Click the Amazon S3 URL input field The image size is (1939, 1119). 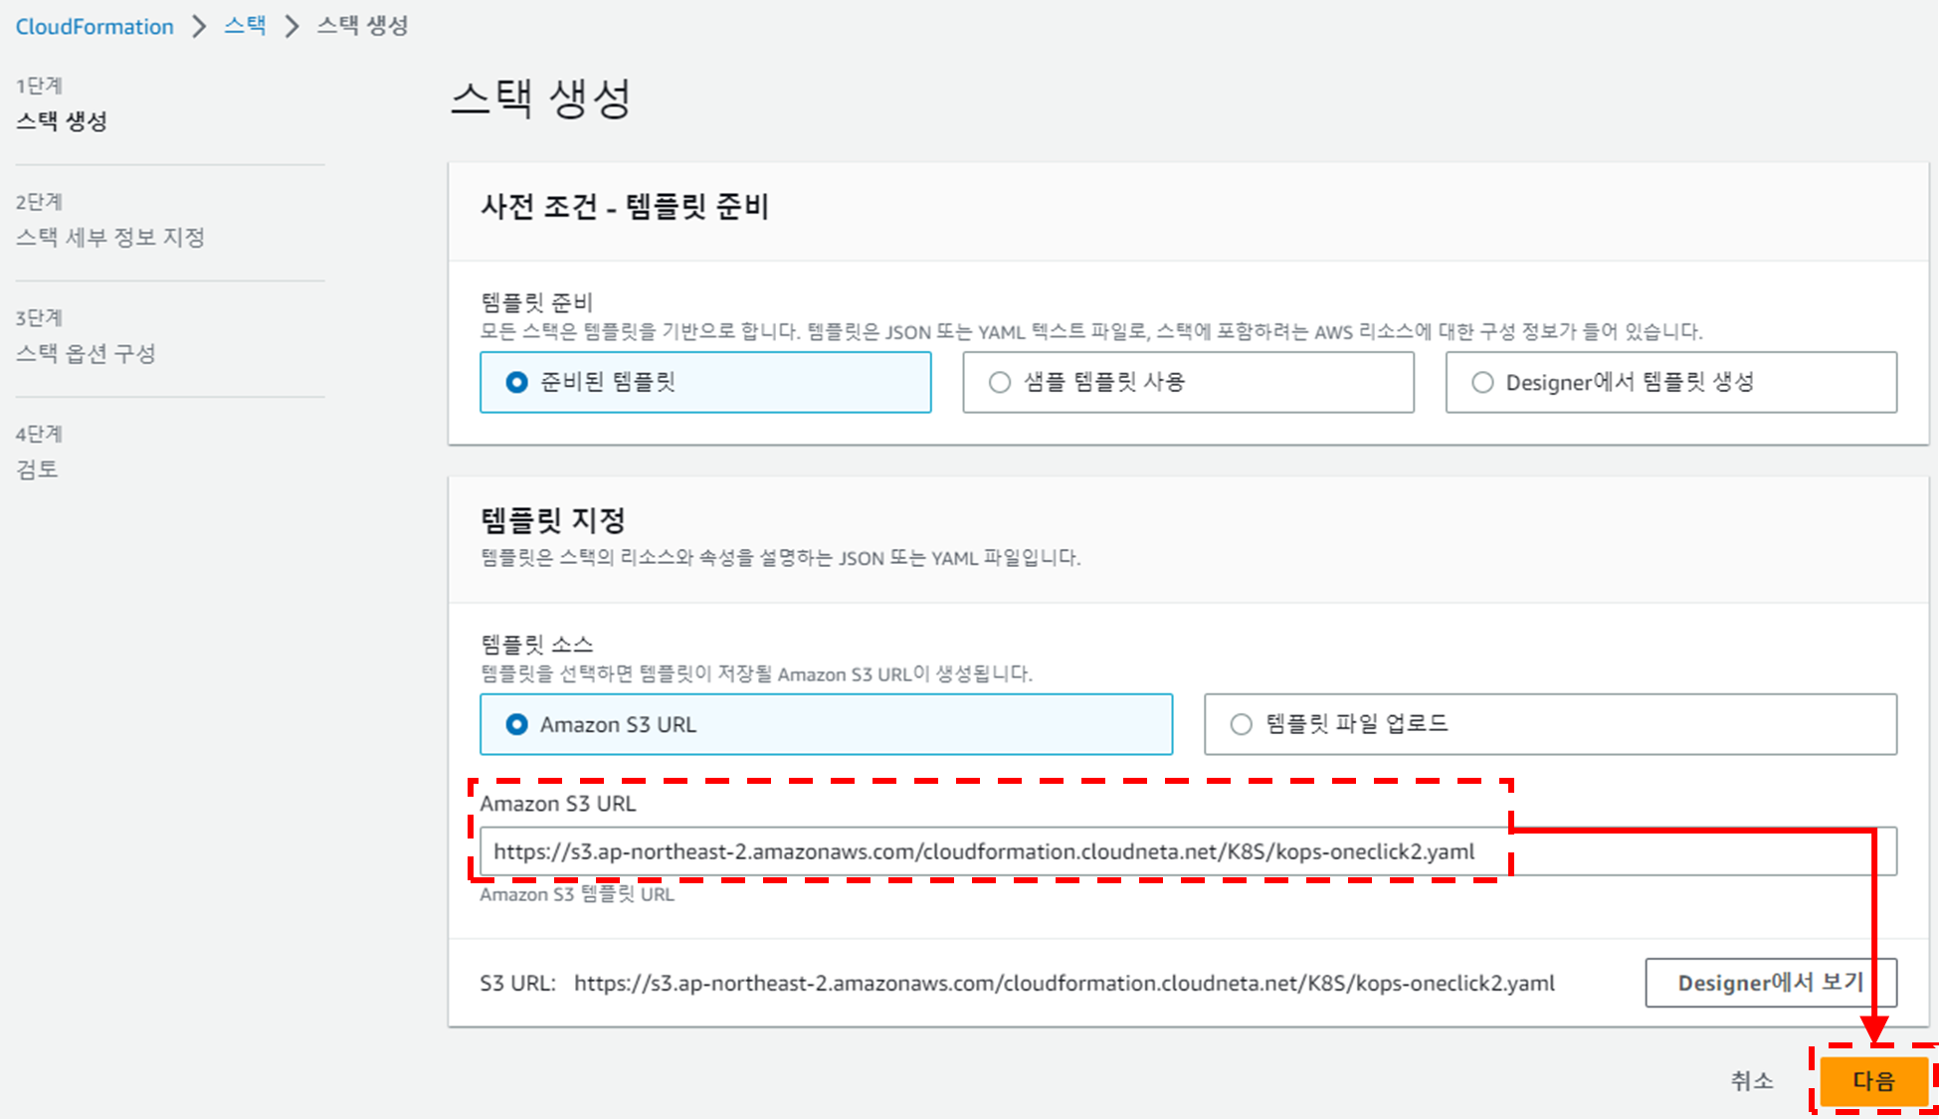[x=995, y=851]
